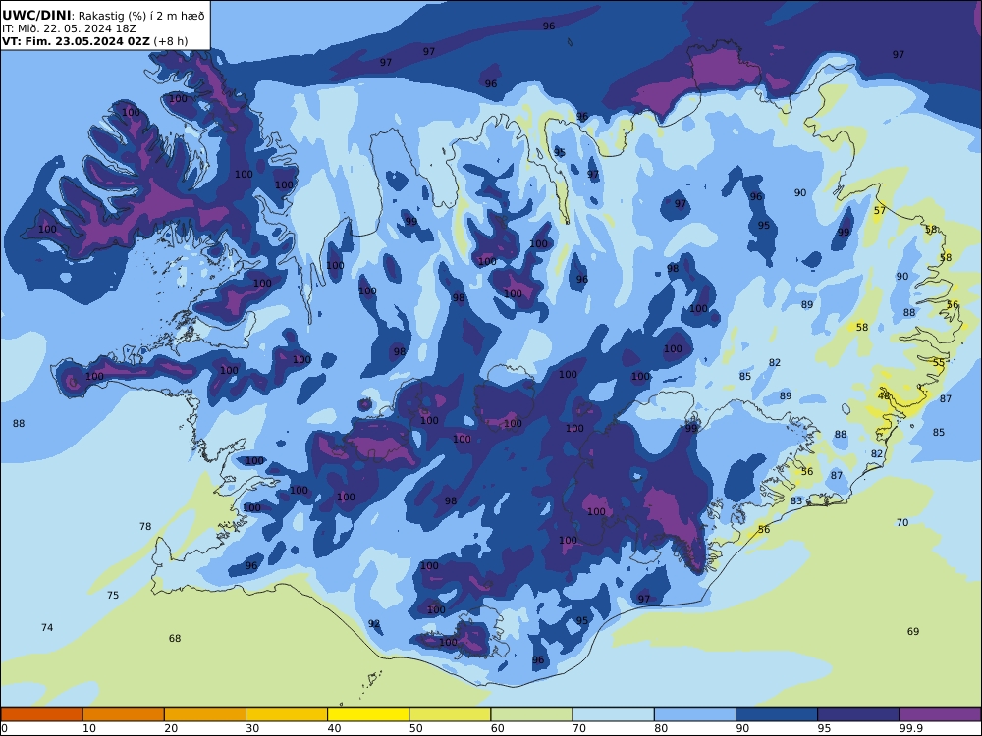Click the '69' humidity value over the sea
Viewport: 982px width, 736px height.
(913, 631)
